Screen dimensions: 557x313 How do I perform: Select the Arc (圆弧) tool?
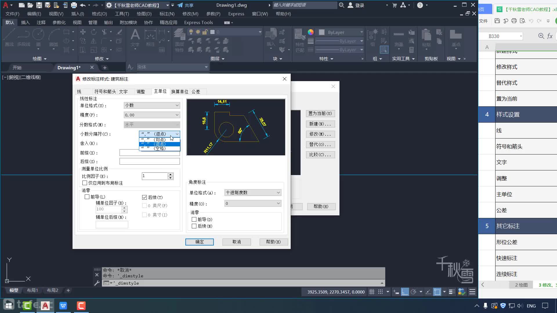[x=54, y=38]
